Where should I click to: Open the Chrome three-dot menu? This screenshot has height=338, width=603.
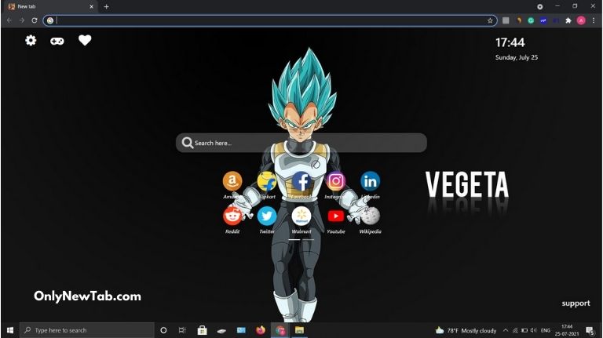point(594,20)
